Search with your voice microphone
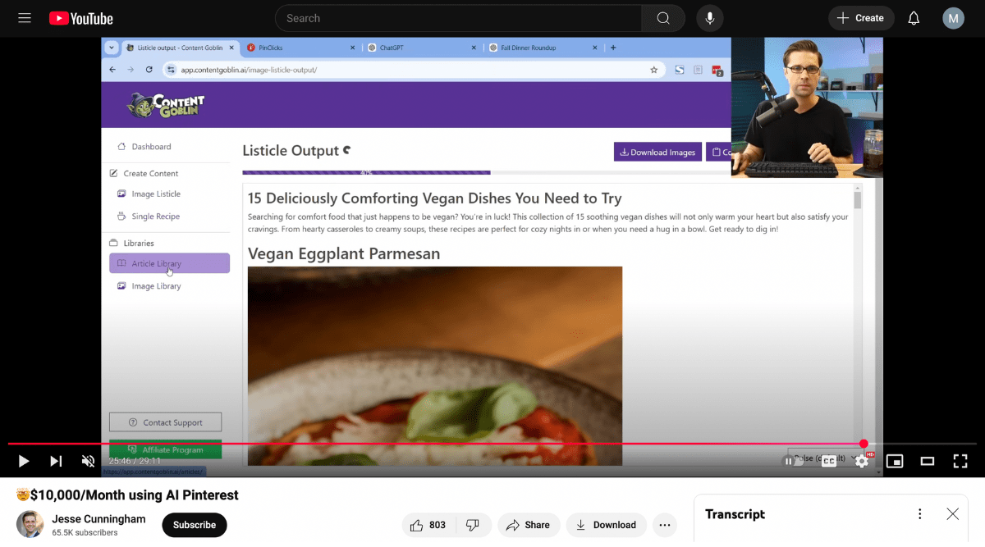 coord(710,18)
